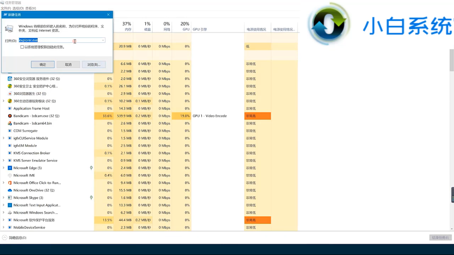Click the suspended leaf icon on Microsoft Skype row
This screenshot has width=454, height=255.
(91, 197)
